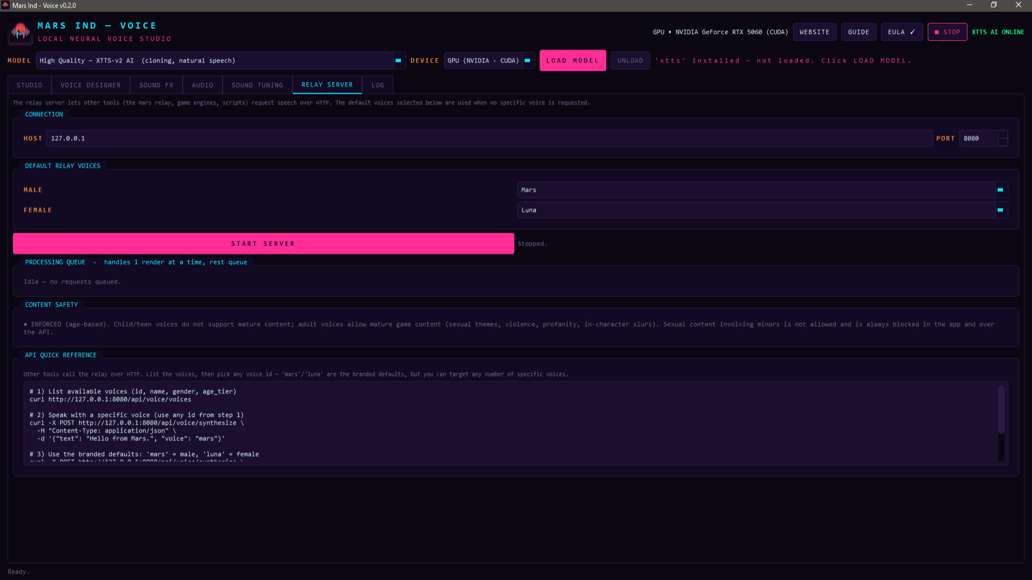Go to the Sound FX tab
Viewport: 1032px width, 580px height.
(156, 85)
